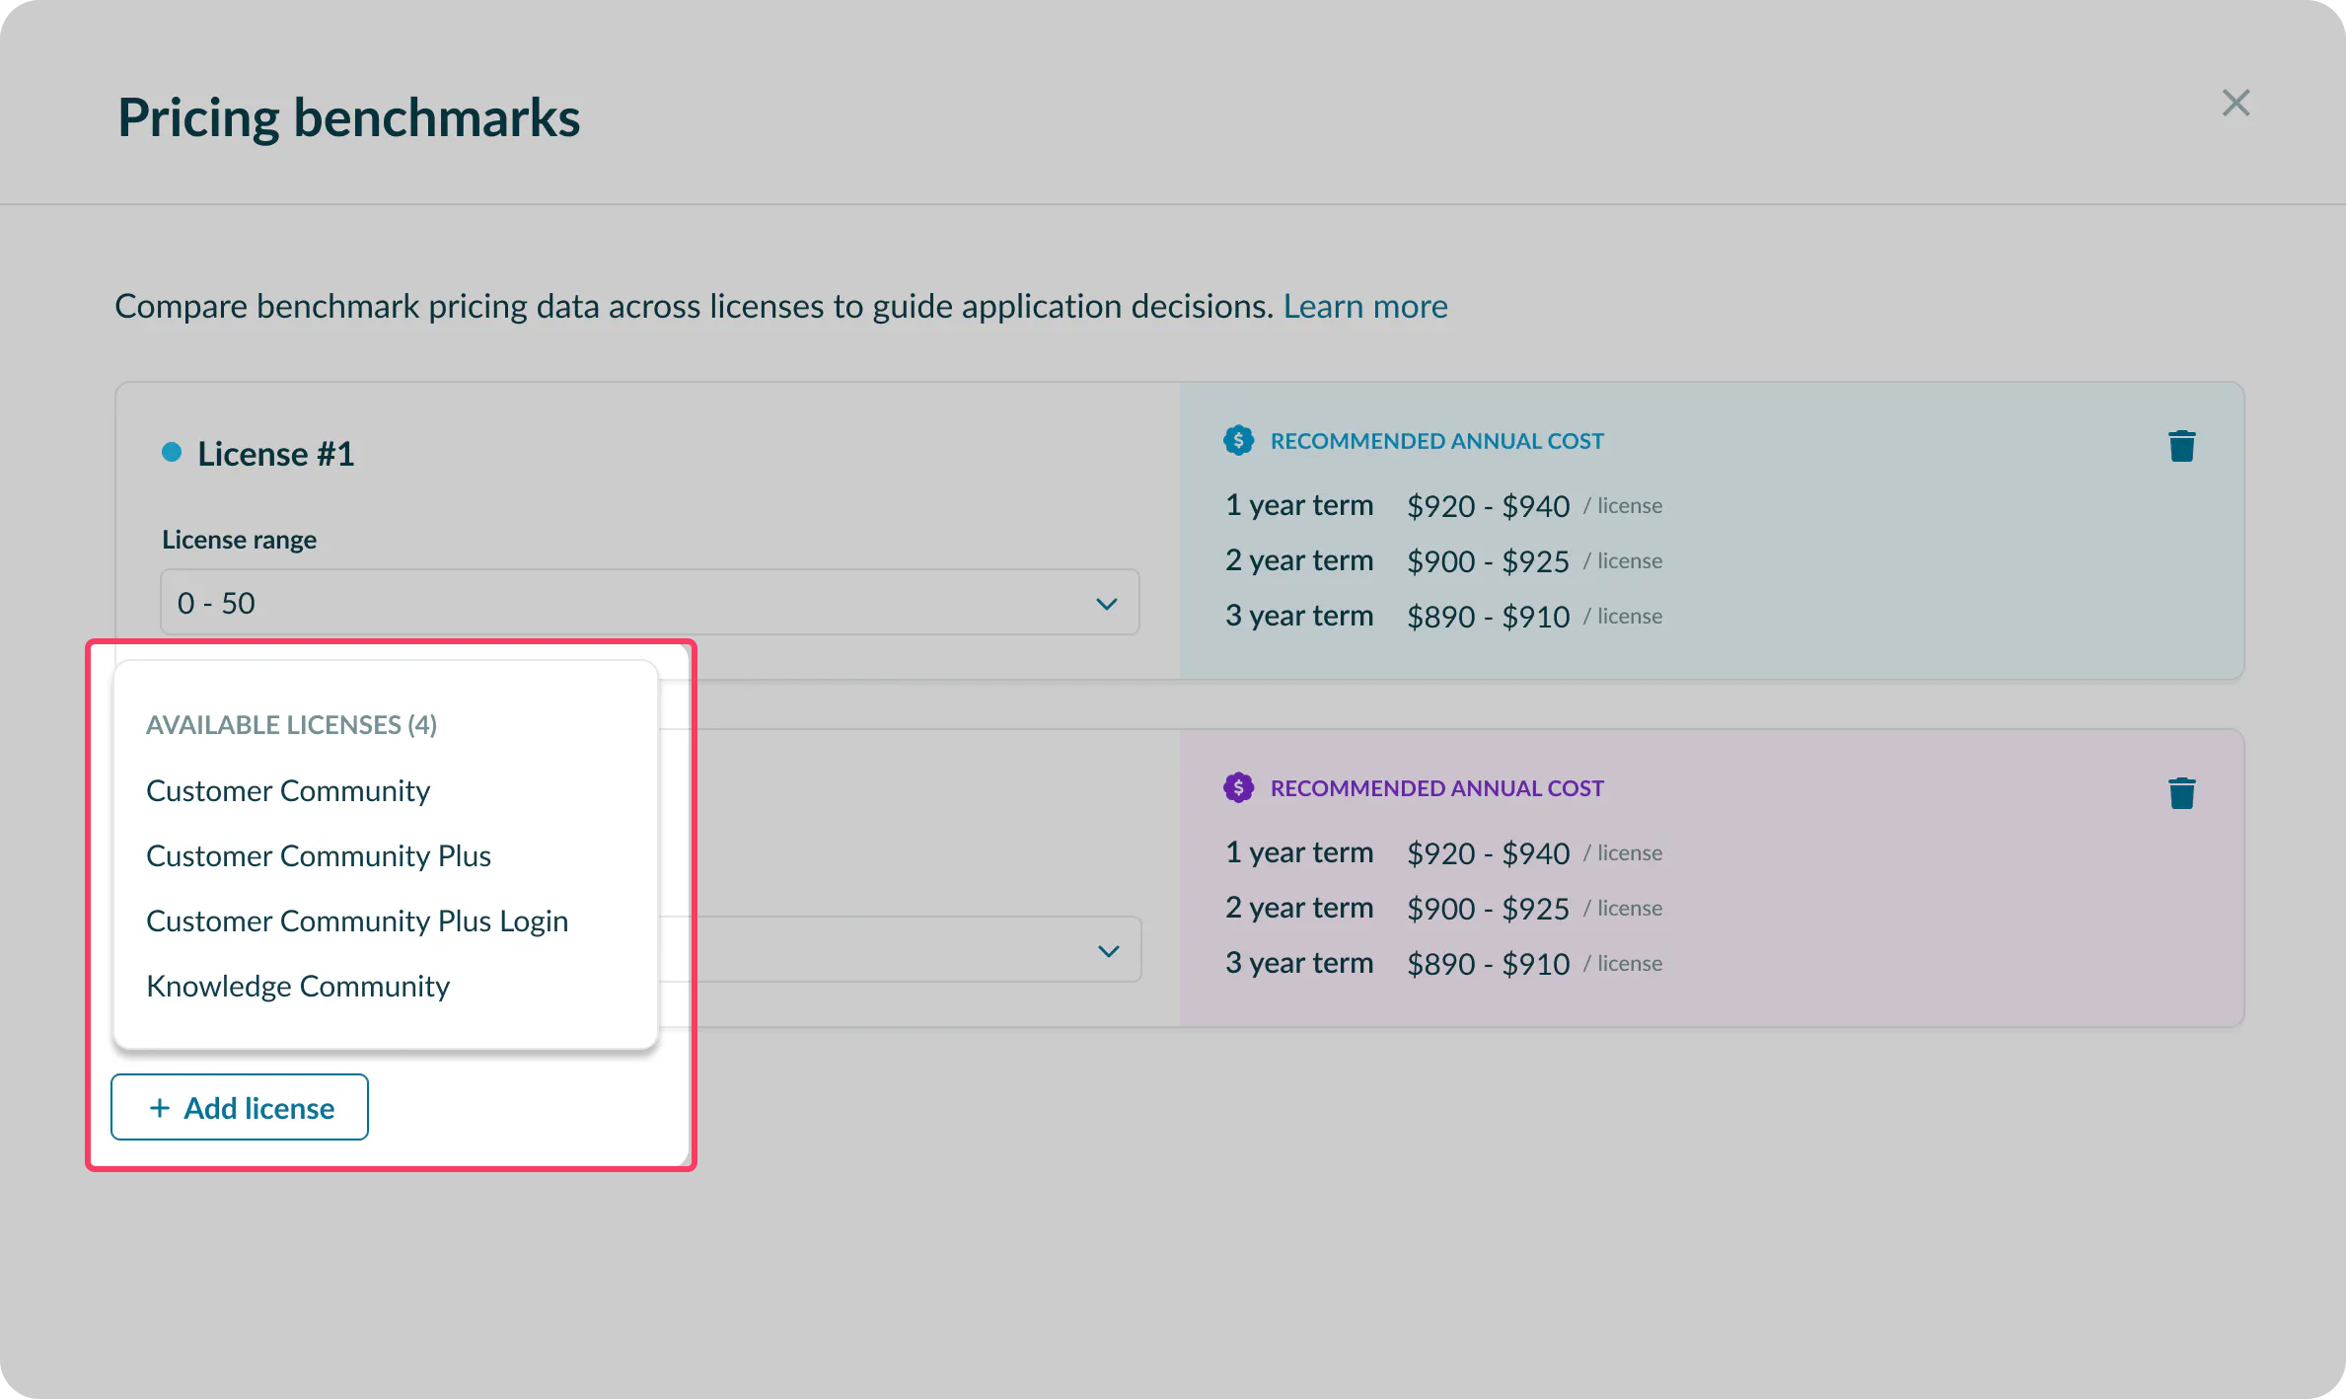
Task: Choose the Customer Community Plus option
Action: point(318,855)
